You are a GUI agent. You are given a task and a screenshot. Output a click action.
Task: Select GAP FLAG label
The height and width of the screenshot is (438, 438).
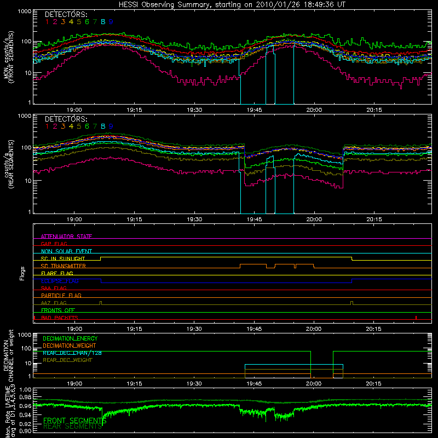tap(54, 244)
